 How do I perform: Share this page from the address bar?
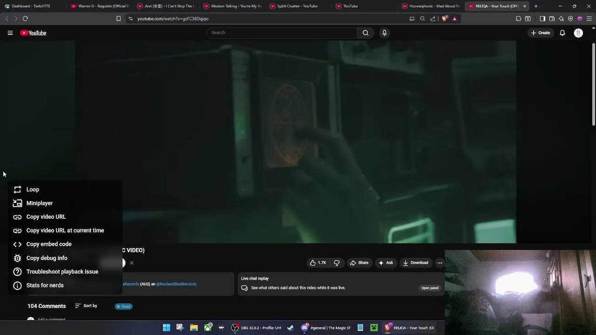pyautogui.click(x=433, y=19)
